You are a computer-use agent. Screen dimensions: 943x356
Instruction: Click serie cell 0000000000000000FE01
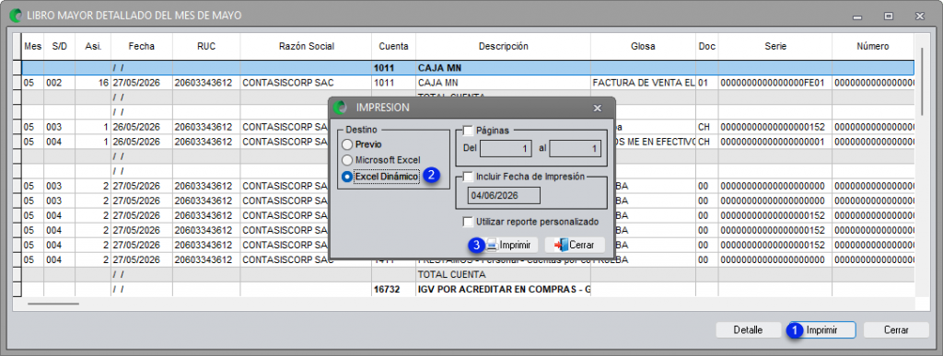tap(774, 82)
